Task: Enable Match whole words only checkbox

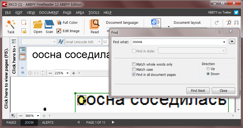Action: click(x=134, y=64)
